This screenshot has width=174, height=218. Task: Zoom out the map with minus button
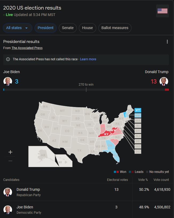[x=10, y=161]
